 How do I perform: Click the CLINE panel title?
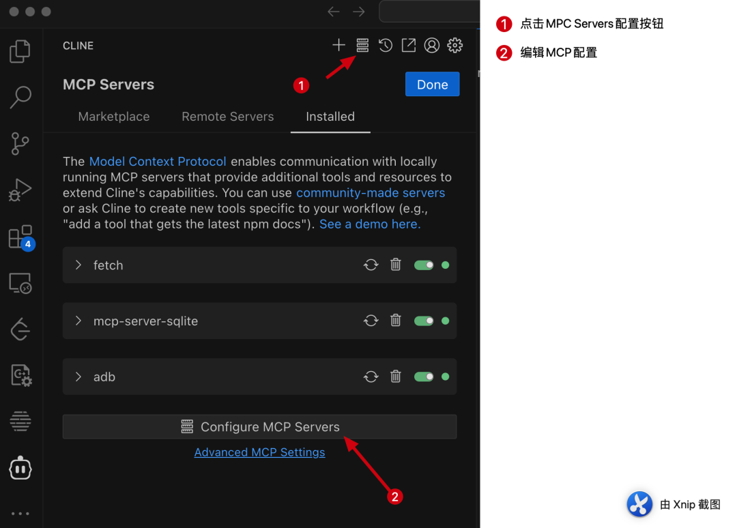pos(78,46)
